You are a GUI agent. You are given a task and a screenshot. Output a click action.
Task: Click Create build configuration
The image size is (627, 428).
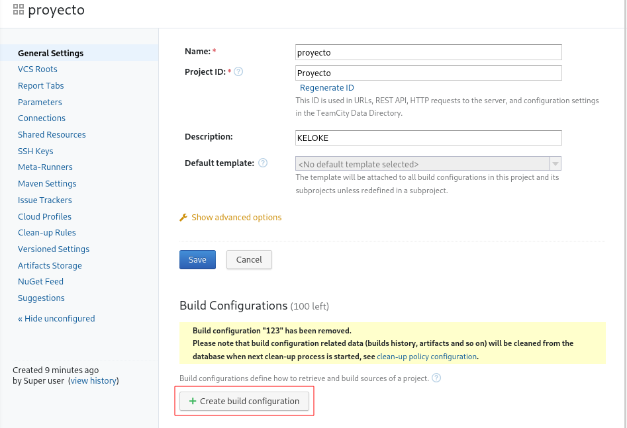tap(244, 402)
